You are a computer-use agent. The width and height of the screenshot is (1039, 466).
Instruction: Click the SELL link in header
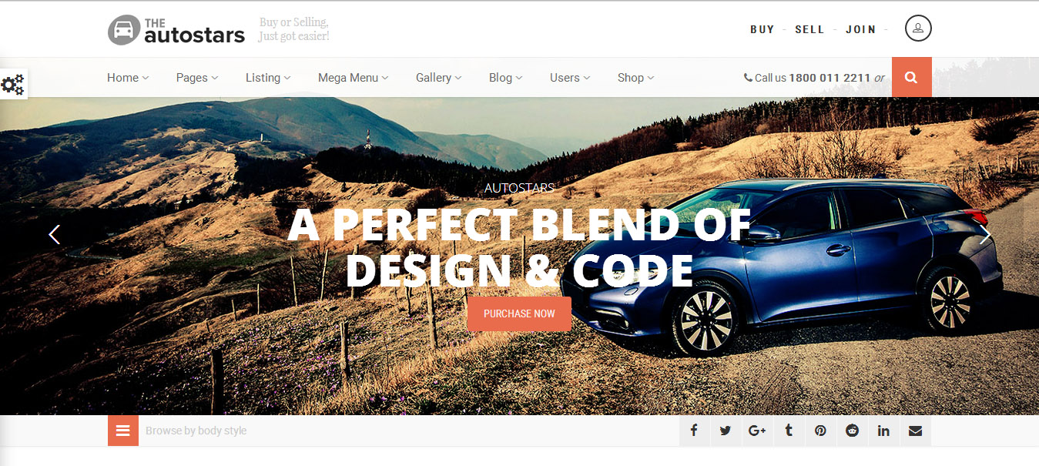(x=809, y=29)
